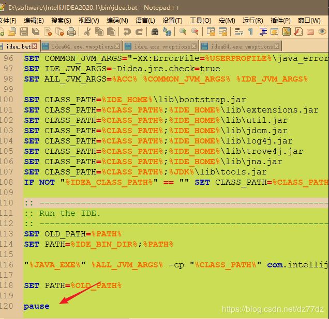Close the rightmost idea64.exe.vmoptions tab
This screenshot has width=329, height=319.
click(277, 46)
